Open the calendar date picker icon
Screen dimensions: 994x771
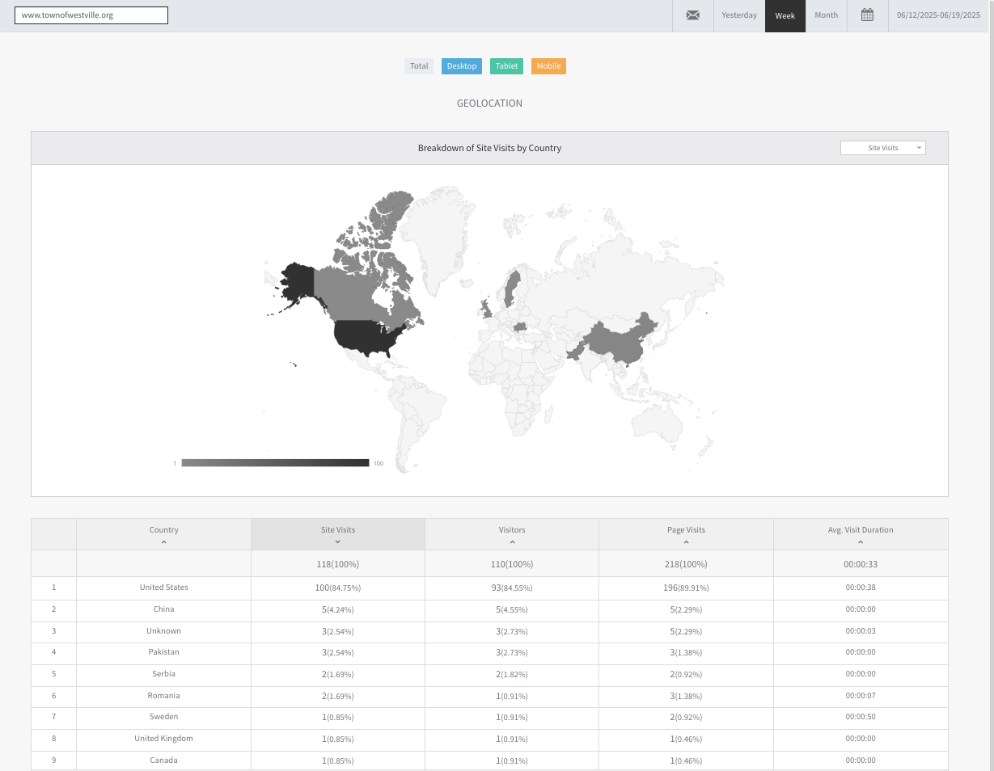(x=867, y=15)
